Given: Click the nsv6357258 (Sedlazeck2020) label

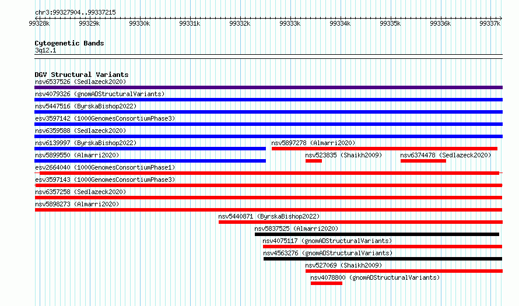Looking at the screenshot, I should coord(80,192).
